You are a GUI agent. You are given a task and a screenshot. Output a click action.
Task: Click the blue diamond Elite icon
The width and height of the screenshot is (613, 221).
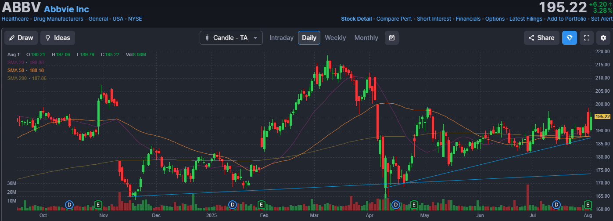coord(570,38)
